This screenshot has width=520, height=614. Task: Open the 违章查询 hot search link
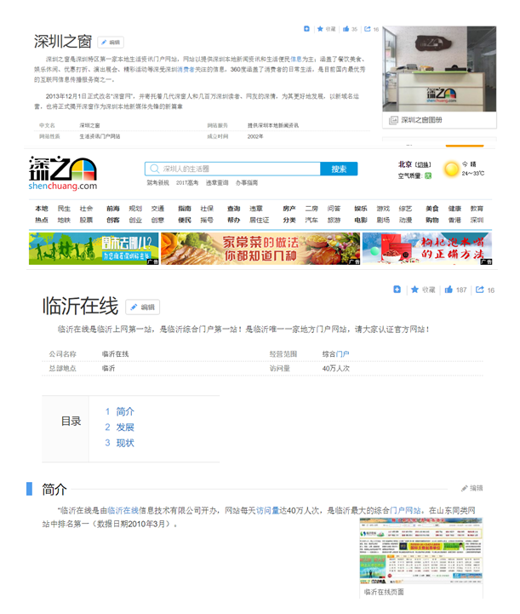[217, 183]
